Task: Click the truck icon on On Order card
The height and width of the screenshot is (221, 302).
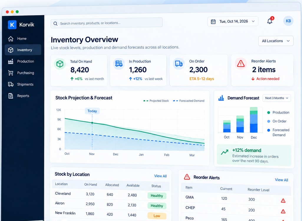Action: coord(179,63)
